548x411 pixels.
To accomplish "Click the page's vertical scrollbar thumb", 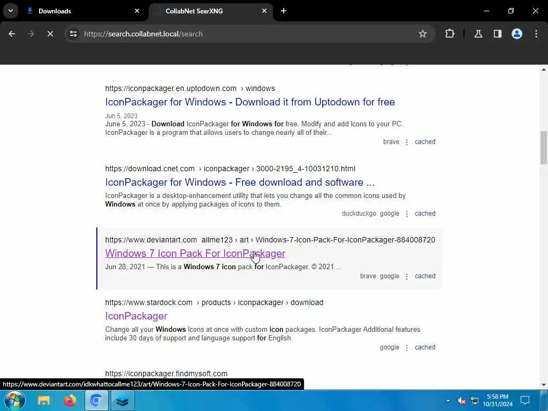I will [544, 148].
